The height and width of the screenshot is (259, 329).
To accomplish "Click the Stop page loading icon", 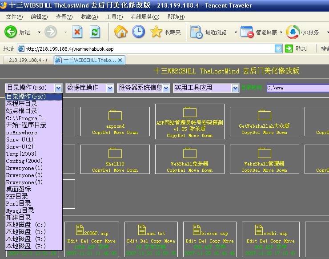I will [x=77, y=32].
